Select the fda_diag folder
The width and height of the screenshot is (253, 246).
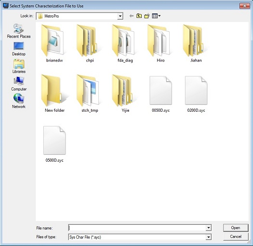(x=125, y=43)
